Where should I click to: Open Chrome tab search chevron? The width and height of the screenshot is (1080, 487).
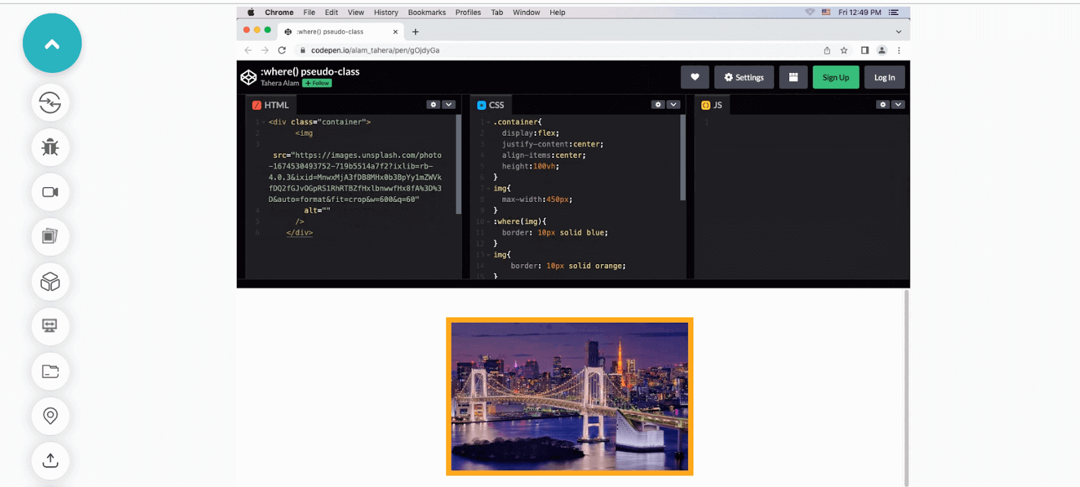click(x=898, y=32)
